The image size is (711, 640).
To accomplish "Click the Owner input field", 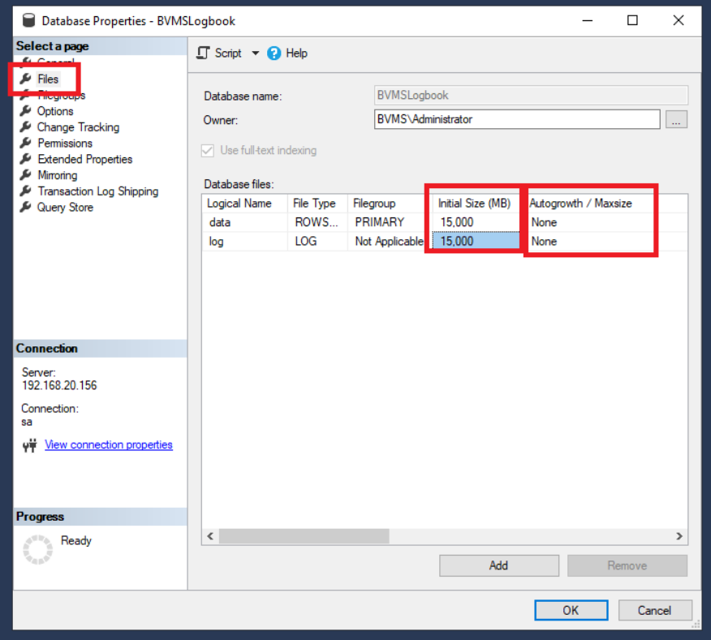I will point(516,119).
